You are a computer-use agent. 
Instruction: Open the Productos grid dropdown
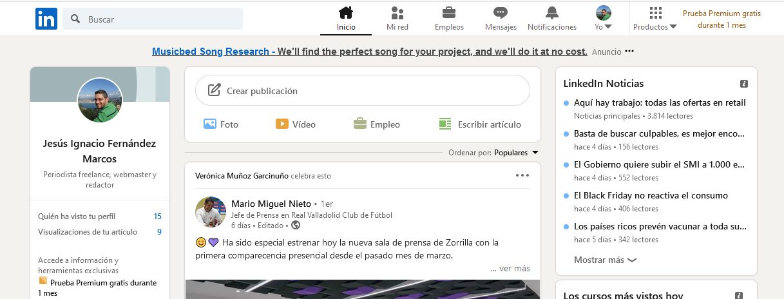pos(655,19)
